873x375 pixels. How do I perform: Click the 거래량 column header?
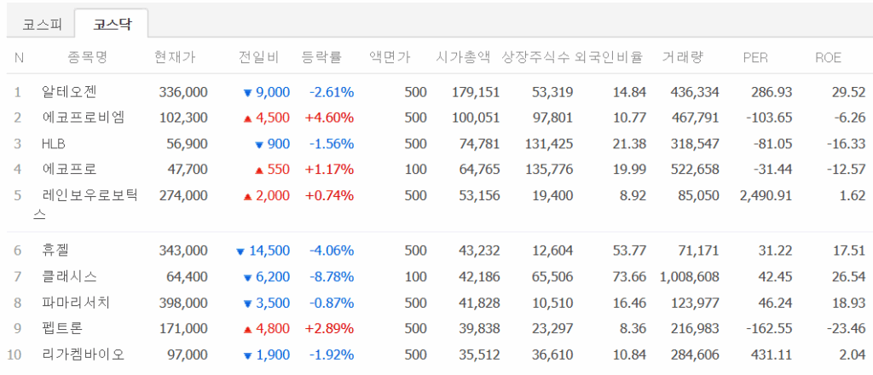tap(683, 57)
